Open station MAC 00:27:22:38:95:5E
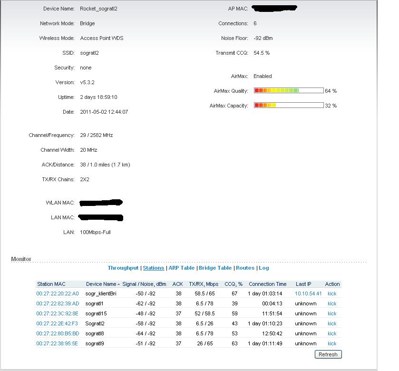The height and width of the screenshot is (371, 399). pyautogui.click(x=57, y=343)
